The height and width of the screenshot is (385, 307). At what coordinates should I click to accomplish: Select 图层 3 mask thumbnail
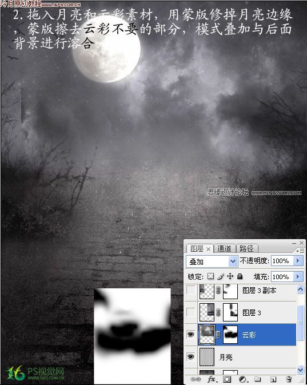[230, 312]
